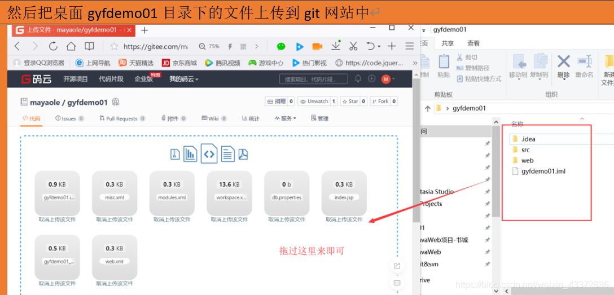Open the user avatar M menu
614x295 pixels.
coord(388,79)
